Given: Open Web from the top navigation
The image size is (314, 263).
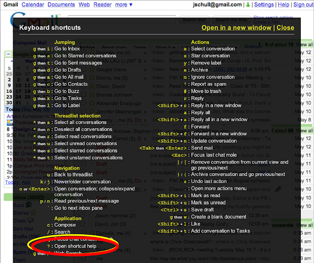Looking at the screenshot, I should (x=84, y=4).
